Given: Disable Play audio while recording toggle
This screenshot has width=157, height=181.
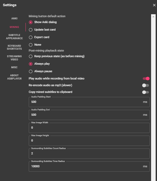Looking at the screenshot, I should pyautogui.click(x=146, y=78).
